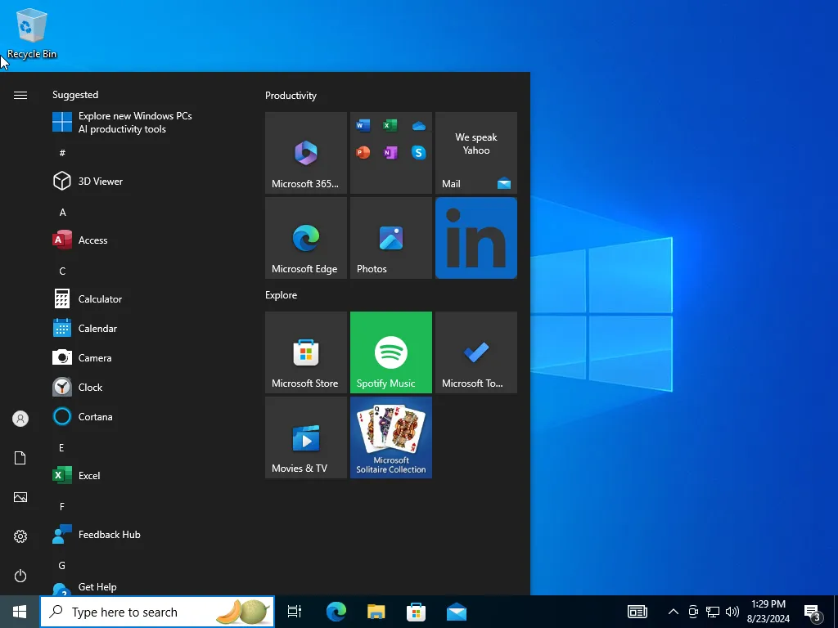
Task: Launch Microsoft Solitaire Collection tile
Action: (390, 437)
